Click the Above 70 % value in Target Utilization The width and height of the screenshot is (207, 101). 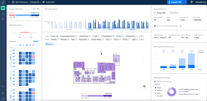coord(36,17)
